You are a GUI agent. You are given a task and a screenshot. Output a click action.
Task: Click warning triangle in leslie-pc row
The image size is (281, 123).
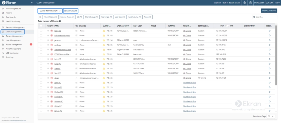[x=104, y=31]
